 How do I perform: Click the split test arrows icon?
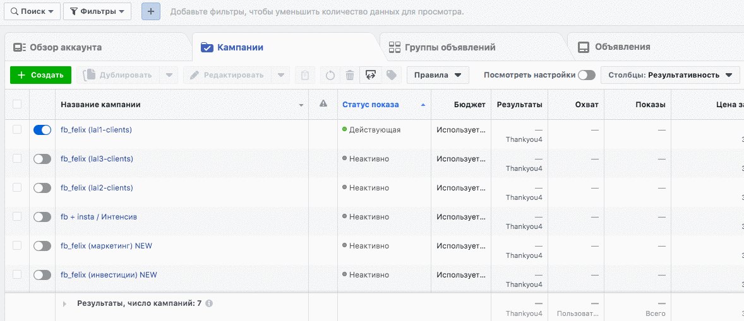click(x=371, y=75)
